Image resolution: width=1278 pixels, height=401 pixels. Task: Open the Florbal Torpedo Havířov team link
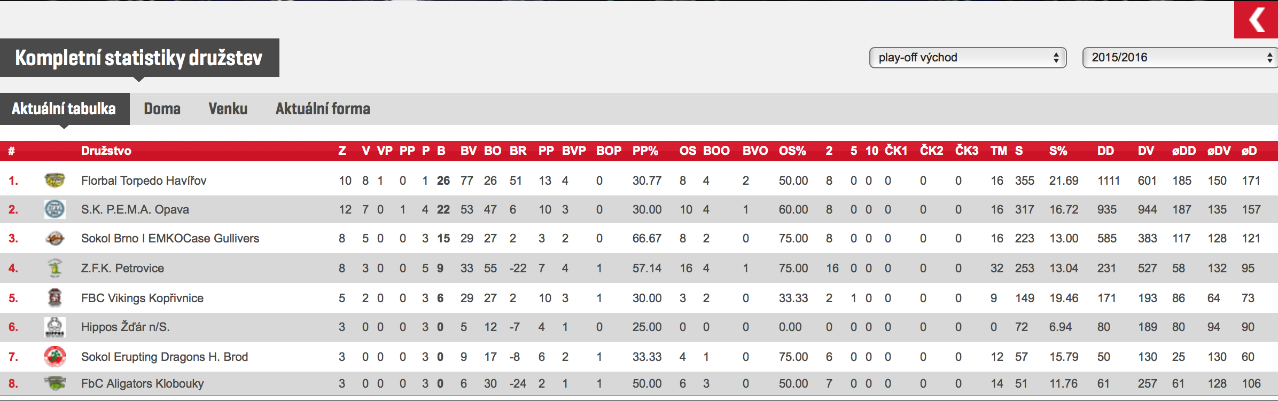click(x=144, y=180)
